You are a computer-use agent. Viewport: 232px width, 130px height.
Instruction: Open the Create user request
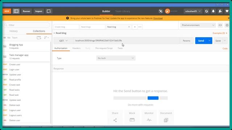coord(15,64)
